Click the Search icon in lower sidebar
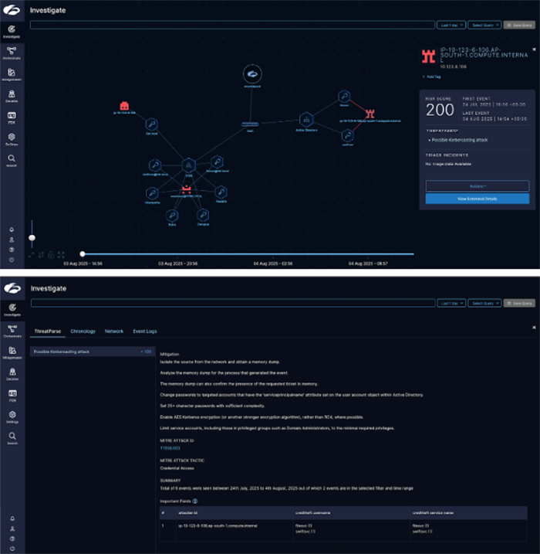The image size is (540, 554). 12,438
